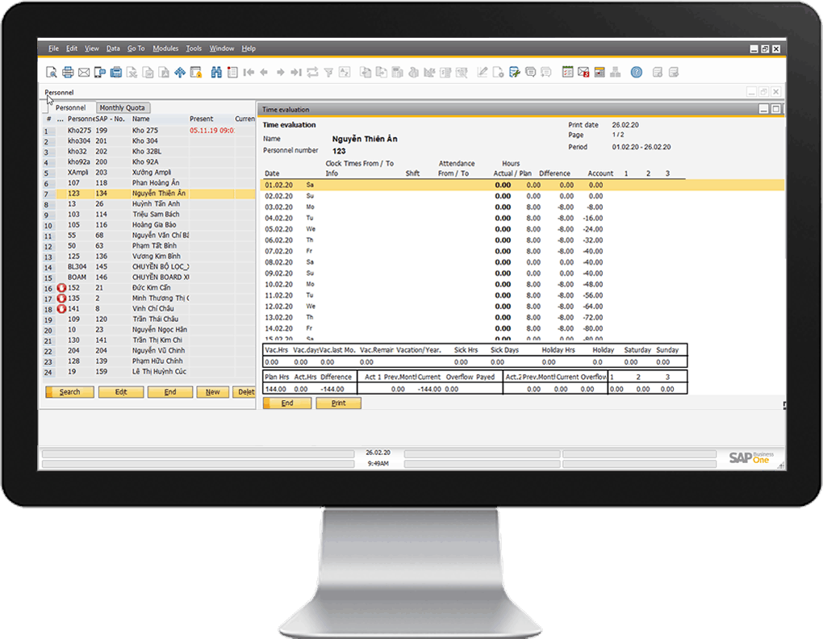Open the Modules menu
This screenshot has height=639, width=823.
point(165,48)
